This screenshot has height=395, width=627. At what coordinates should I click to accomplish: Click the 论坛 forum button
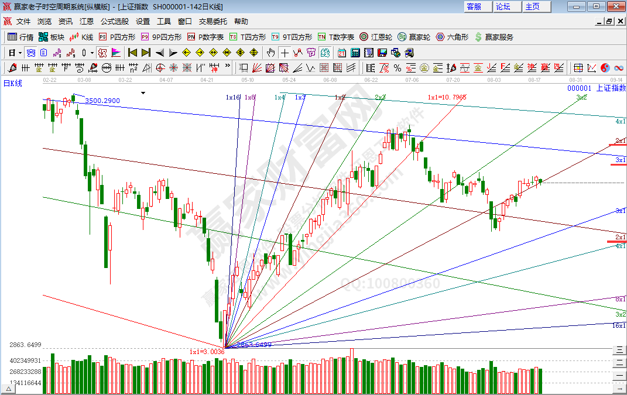pos(503,6)
